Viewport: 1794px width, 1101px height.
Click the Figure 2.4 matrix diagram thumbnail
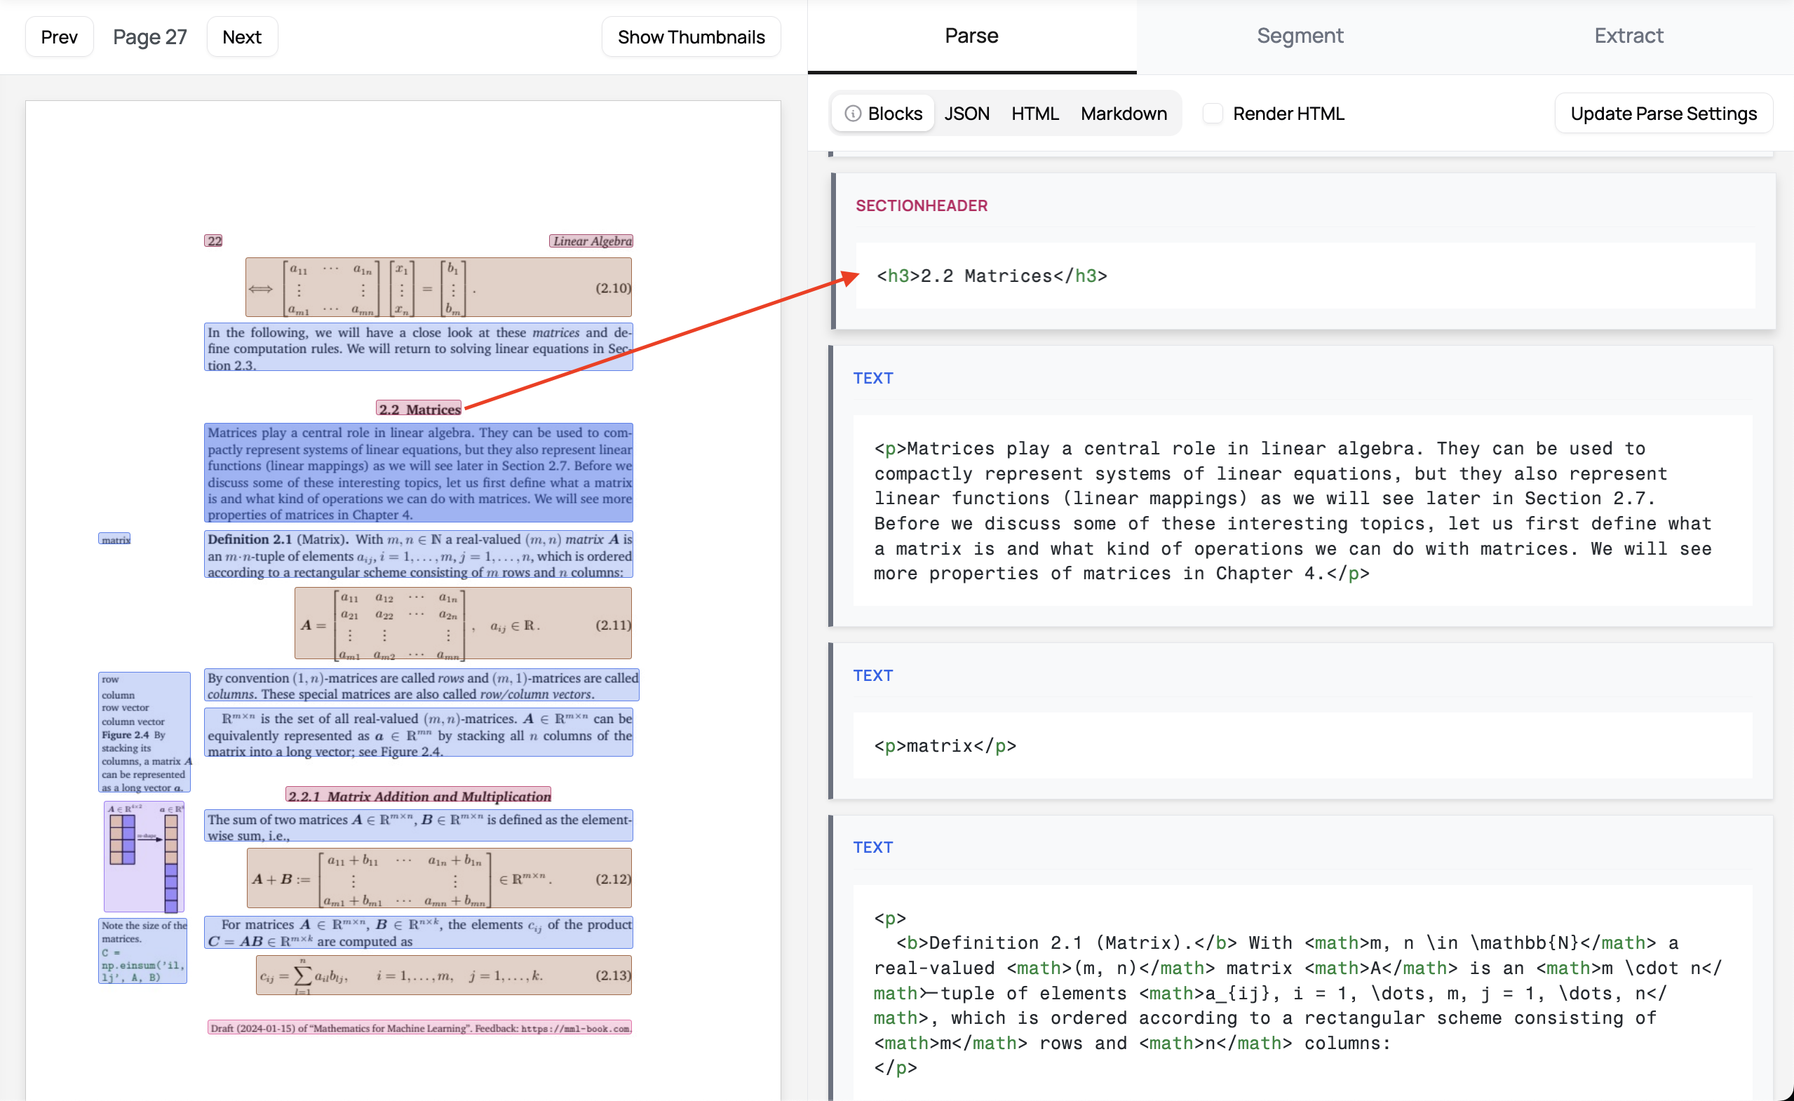(144, 857)
